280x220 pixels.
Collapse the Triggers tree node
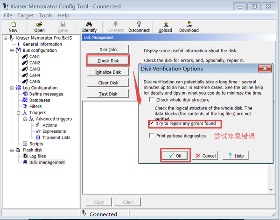click(x=19, y=113)
